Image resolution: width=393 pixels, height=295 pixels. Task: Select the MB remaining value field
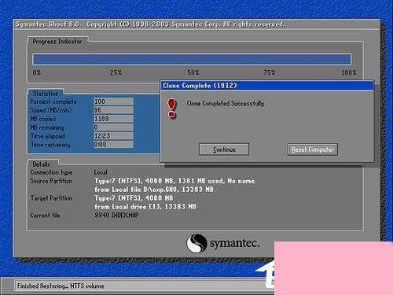point(114,127)
